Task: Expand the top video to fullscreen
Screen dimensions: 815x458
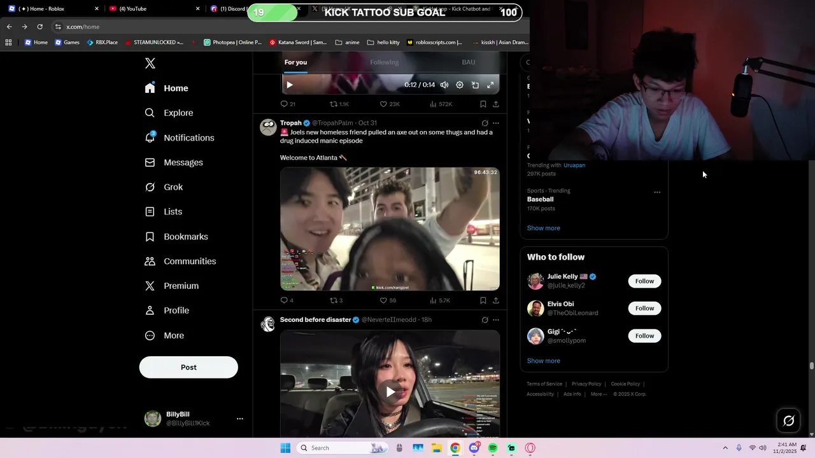Action: click(x=490, y=85)
